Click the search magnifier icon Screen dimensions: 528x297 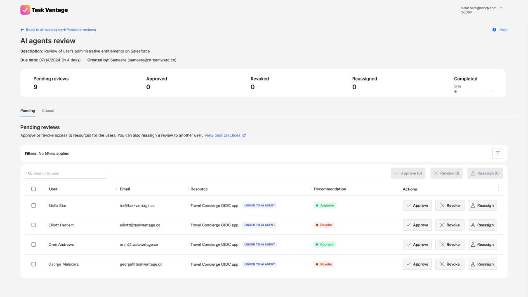point(29,173)
